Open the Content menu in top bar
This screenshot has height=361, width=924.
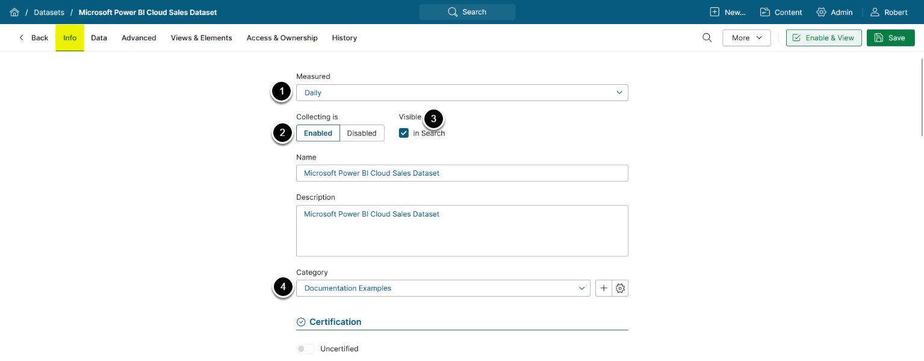781,12
